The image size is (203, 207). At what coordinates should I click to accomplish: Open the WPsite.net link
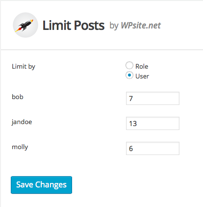tap(141, 26)
